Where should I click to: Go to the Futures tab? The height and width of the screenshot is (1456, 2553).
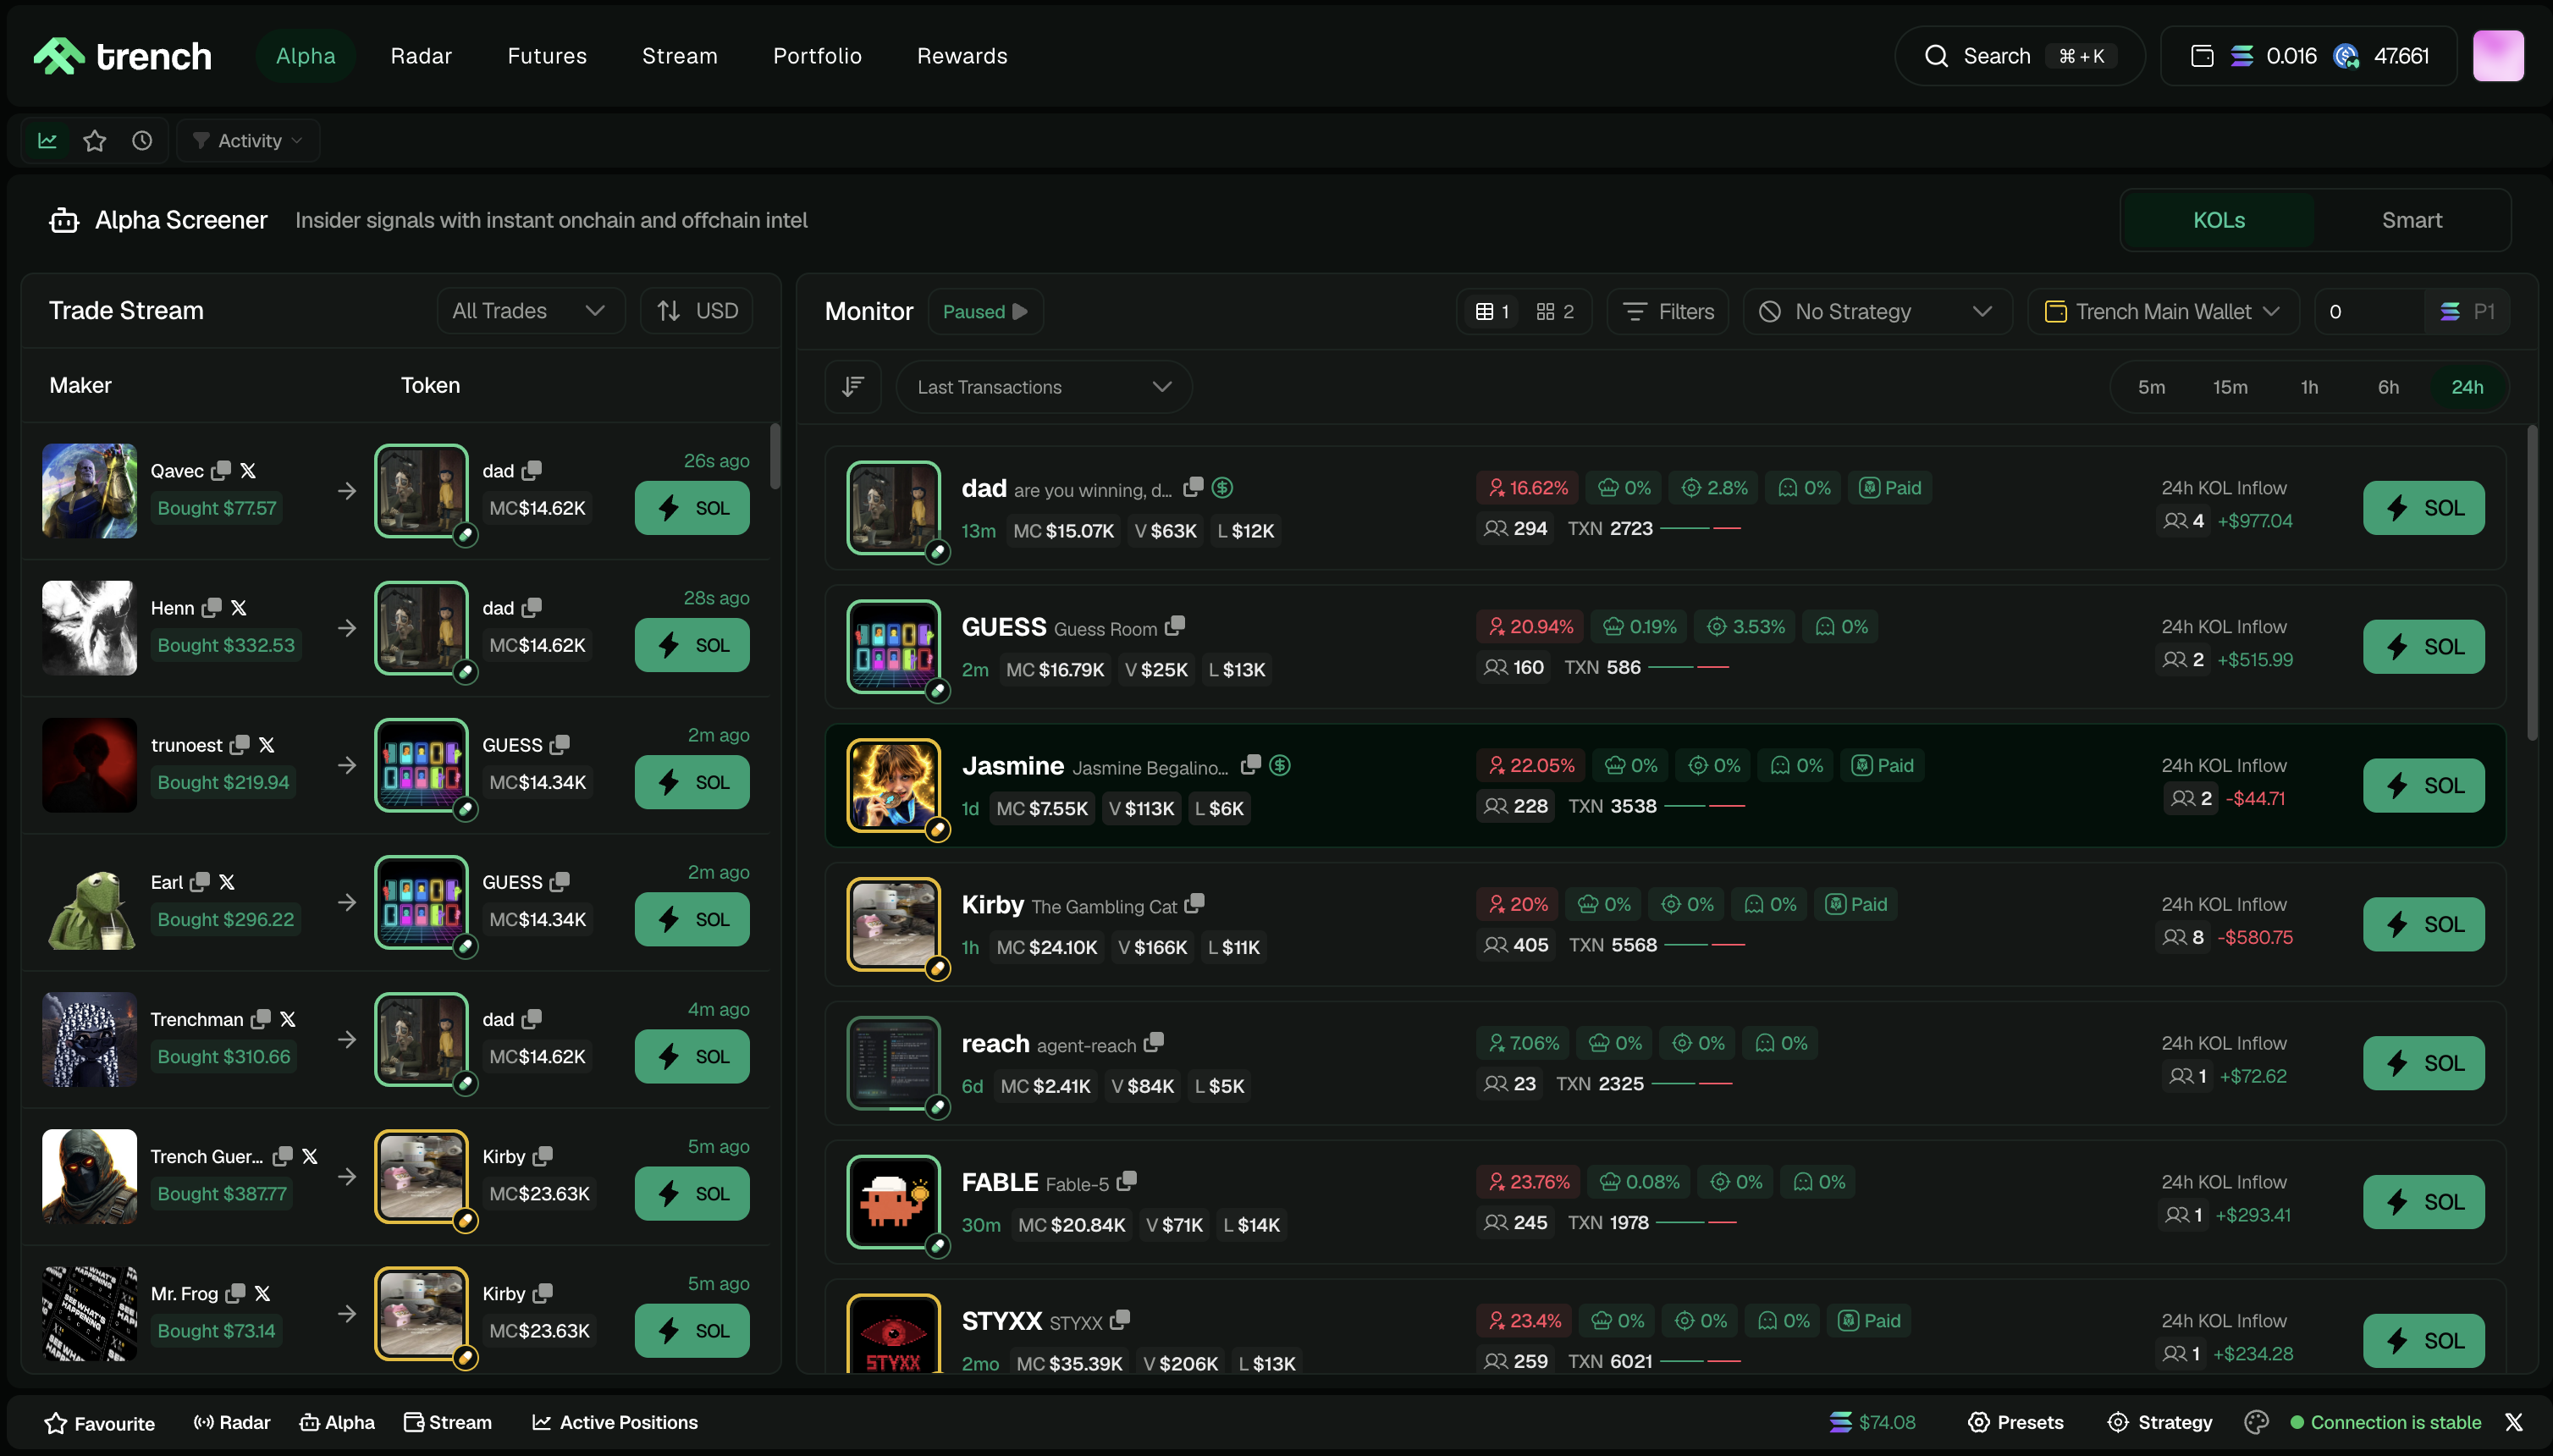(x=547, y=56)
